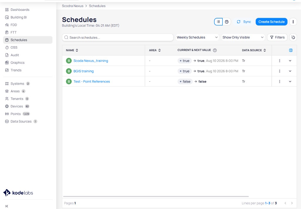The height and width of the screenshot is (209, 301).
Task: Open the BGIS training schedule
Action: coord(83,71)
